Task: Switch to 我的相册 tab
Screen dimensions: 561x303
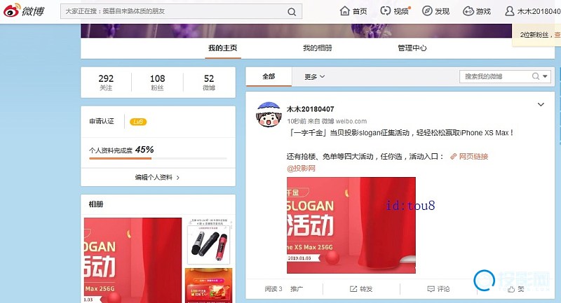Action: [x=317, y=48]
